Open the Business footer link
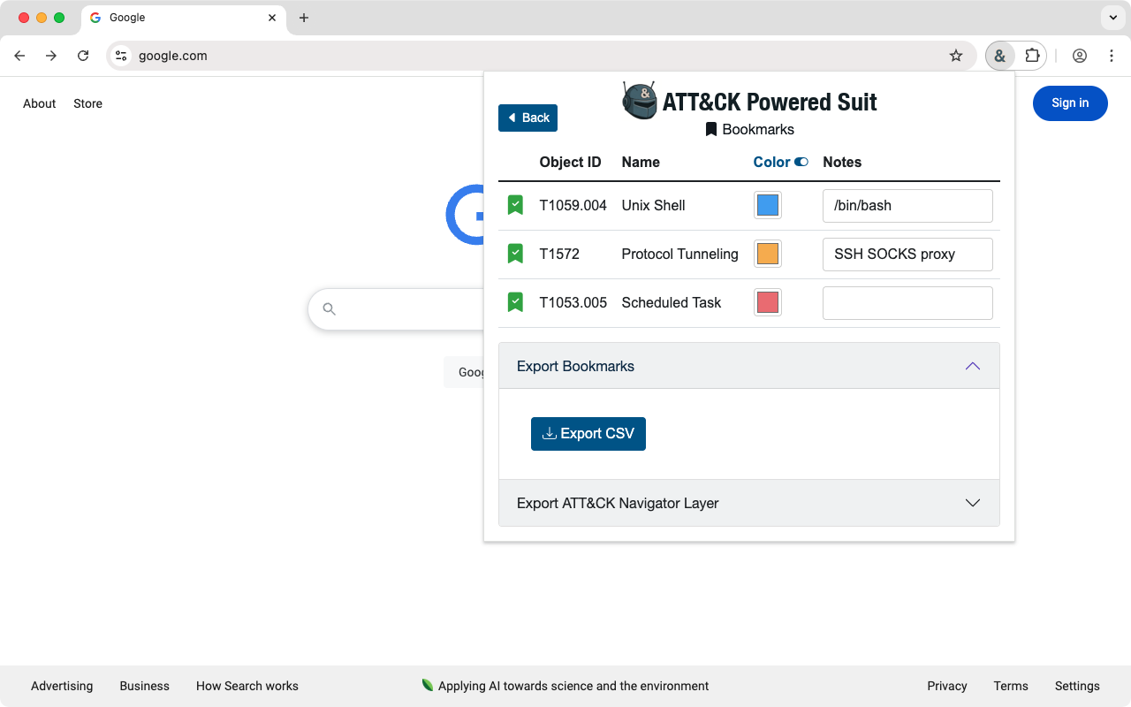This screenshot has height=707, width=1131. point(145,686)
